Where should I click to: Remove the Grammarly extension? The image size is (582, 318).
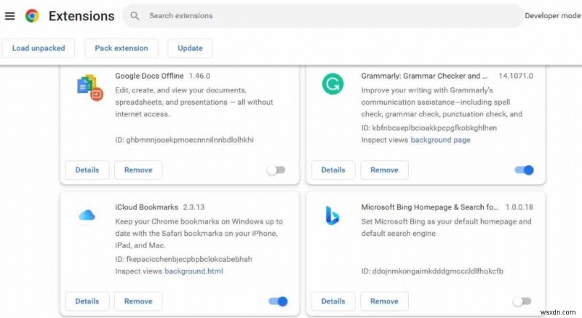(385, 170)
